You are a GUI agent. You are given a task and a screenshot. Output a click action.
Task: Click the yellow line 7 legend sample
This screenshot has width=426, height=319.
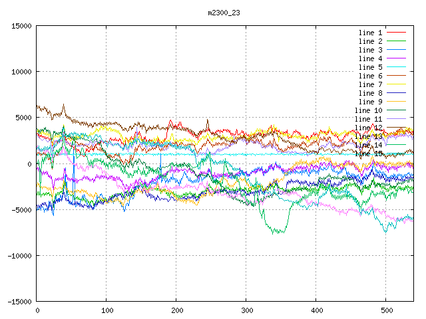pyautogui.click(x=396, y=84)
